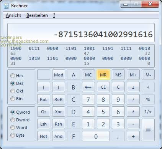Click the number 0 key
The height and width of the screenshot is (149, 162).
(x=96, y=136)
